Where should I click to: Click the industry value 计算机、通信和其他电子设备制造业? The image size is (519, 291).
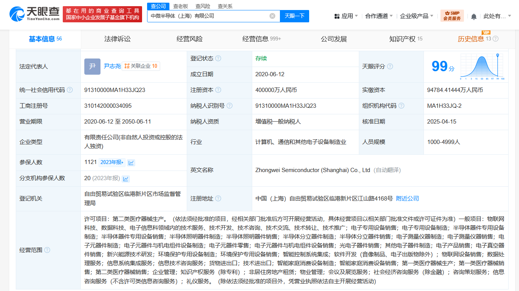(301, 142)
